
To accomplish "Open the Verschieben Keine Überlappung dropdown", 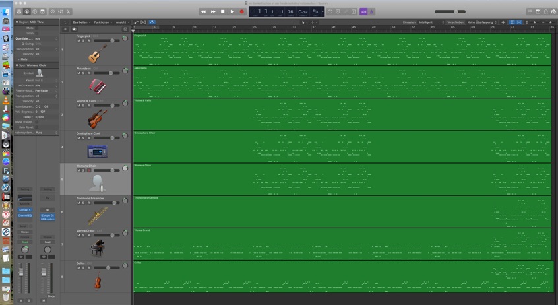I will pyautogui.click(x=482, y=22).
